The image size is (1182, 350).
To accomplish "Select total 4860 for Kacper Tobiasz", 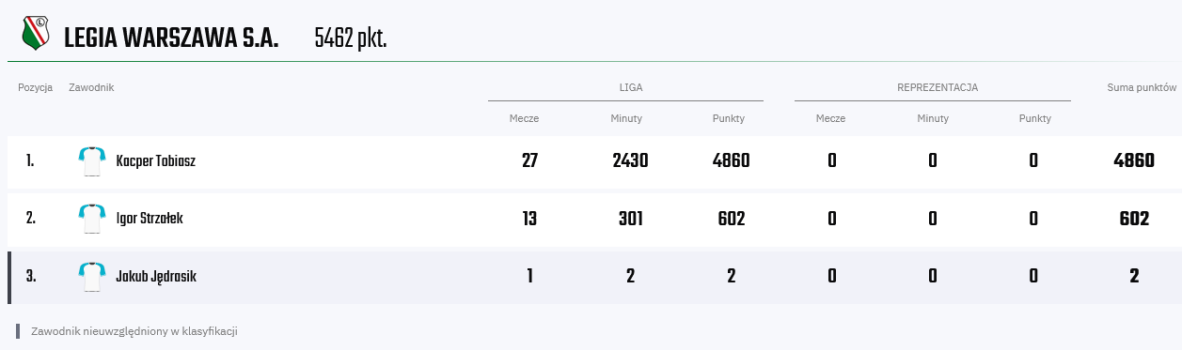I will click(x=1134, y=160).
